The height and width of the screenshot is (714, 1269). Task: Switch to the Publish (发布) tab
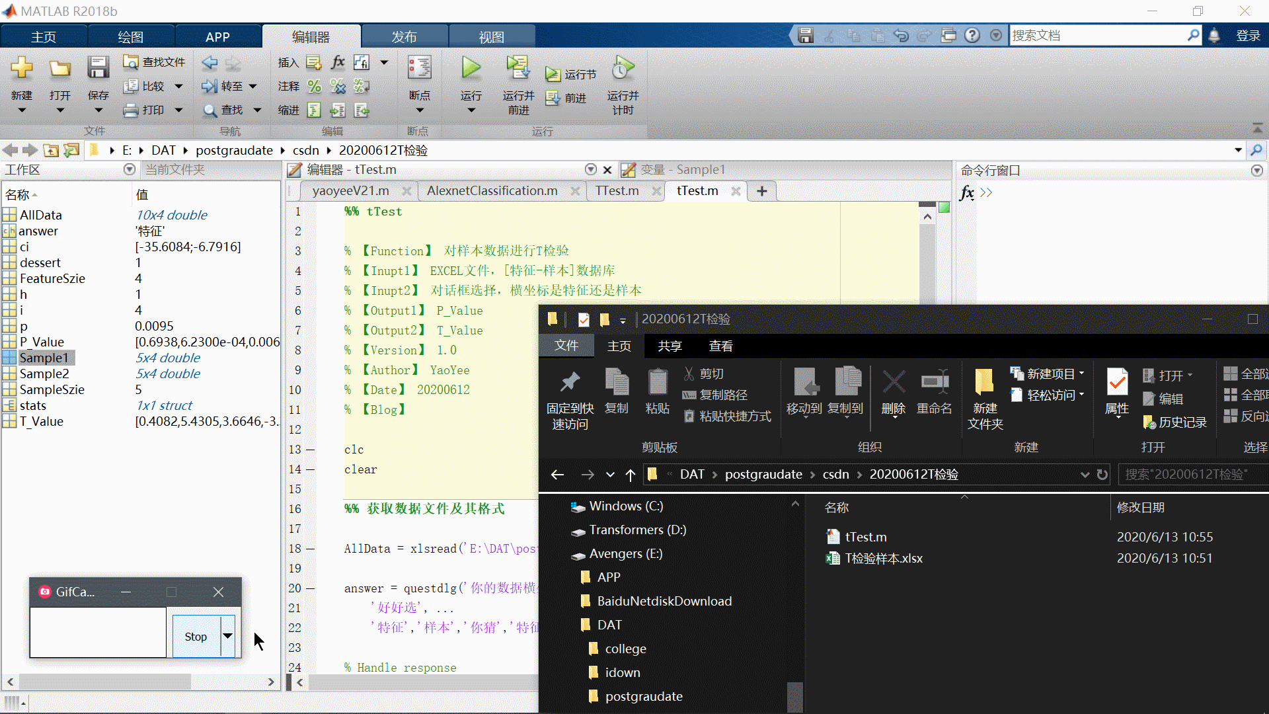404,37
